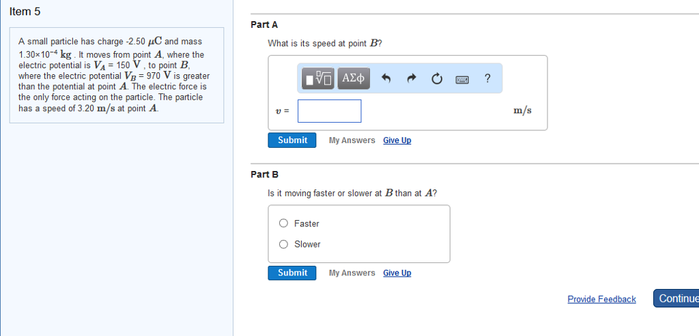The width and height of the screenshot is (699, 336).
Task: Select the Faster radio option
Action: (x=284, y=224)
